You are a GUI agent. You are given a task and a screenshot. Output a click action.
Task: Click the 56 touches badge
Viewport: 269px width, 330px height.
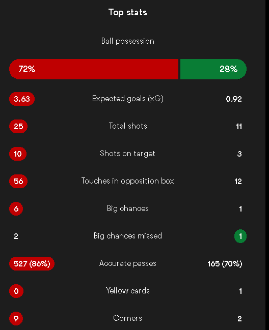point(18,181)
